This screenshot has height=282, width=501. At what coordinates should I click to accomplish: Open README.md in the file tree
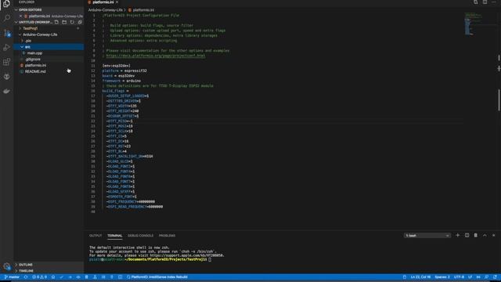tap(35, 71)
